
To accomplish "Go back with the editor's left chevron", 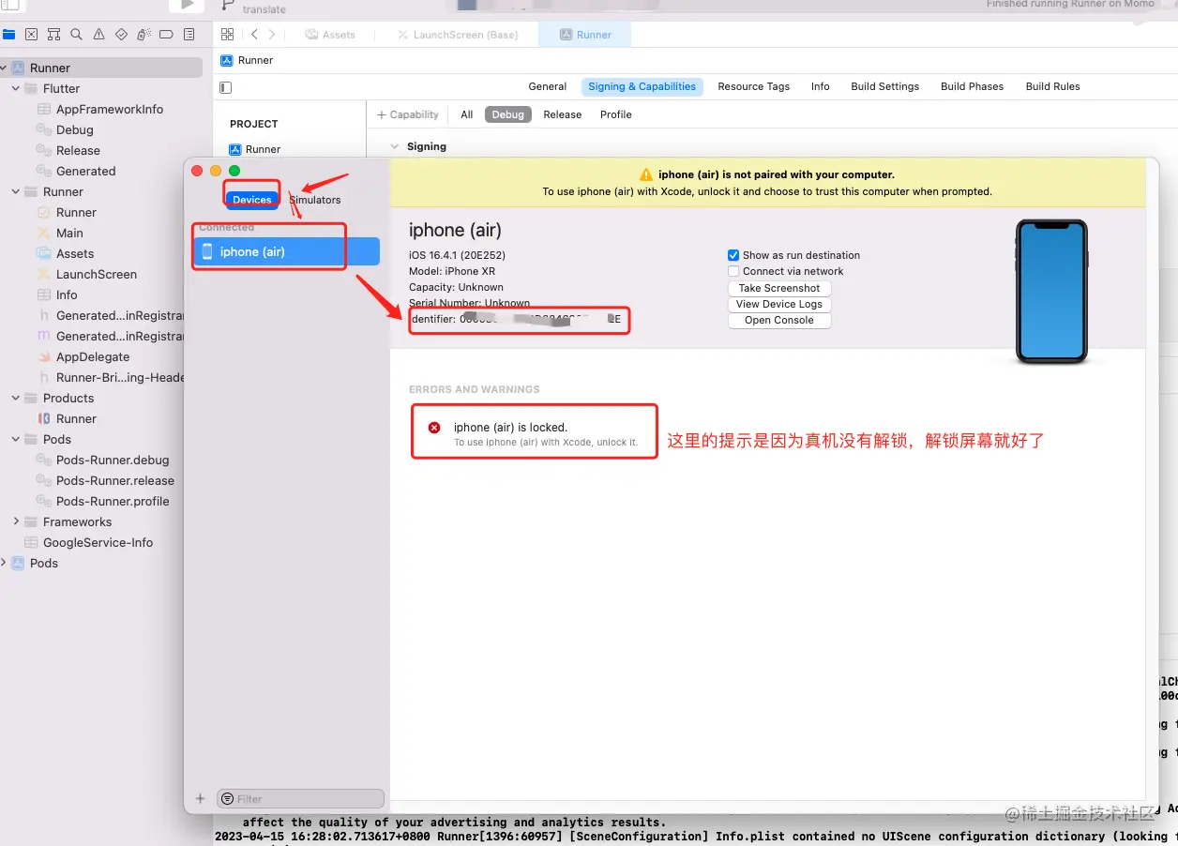I will [x=254, y=35].
